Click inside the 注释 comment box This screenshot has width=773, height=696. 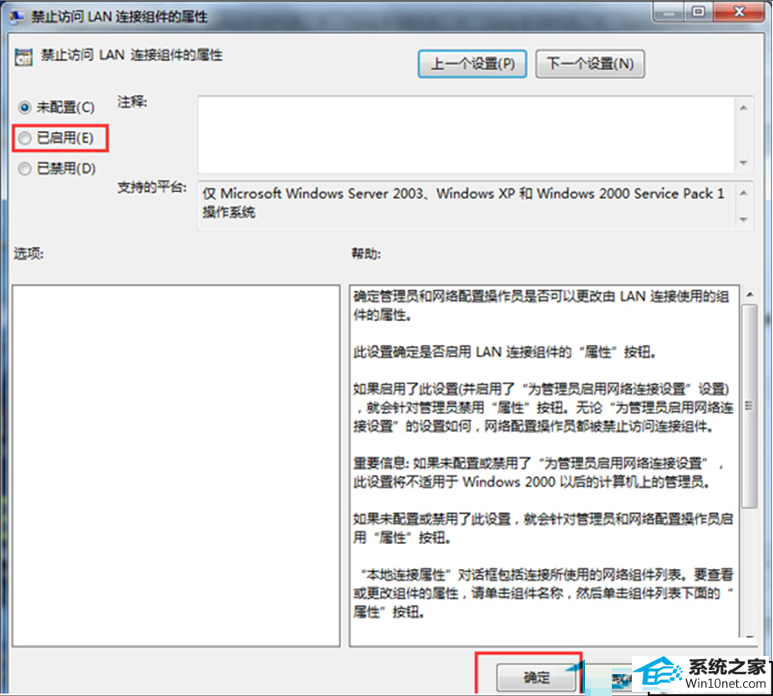(x=467, y=135)
